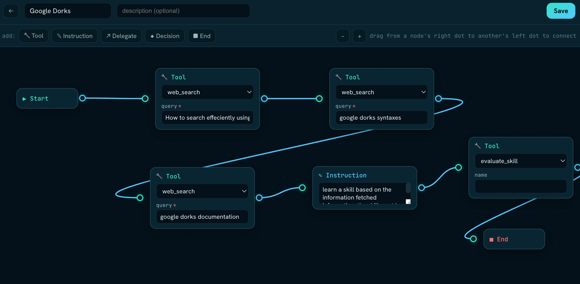Click the 'Instruction' node title
Viewport: 580px width, 284px height.
(x=346, y=175)
